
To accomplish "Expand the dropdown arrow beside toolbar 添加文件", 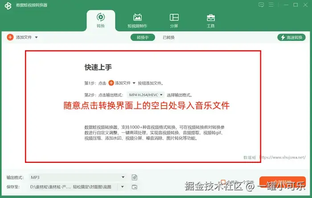I will pyautogui.click(x=36, y=37).
